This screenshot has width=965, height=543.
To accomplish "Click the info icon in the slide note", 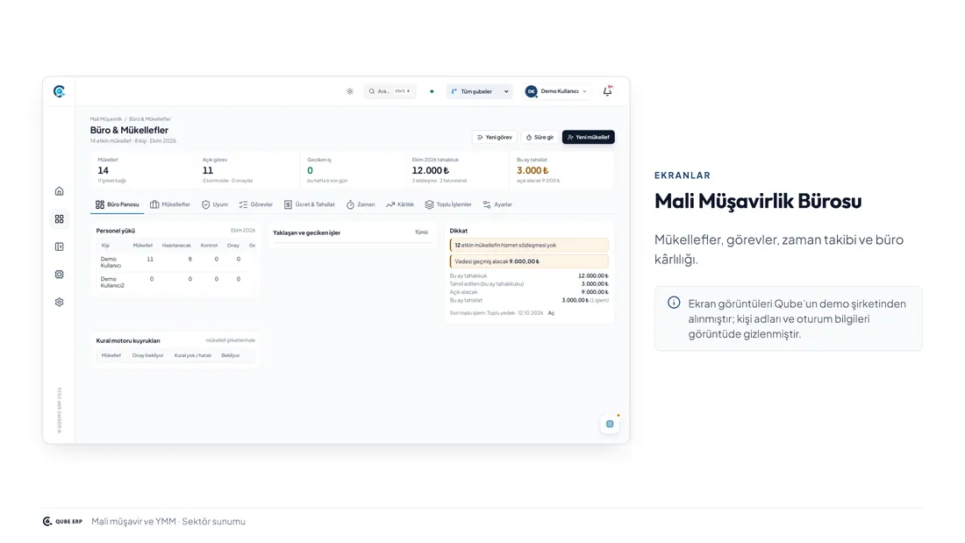I will pos(674,303).
